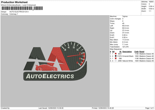
Task: Click the 'Emerald Black' description
Action: click(128, 56)
